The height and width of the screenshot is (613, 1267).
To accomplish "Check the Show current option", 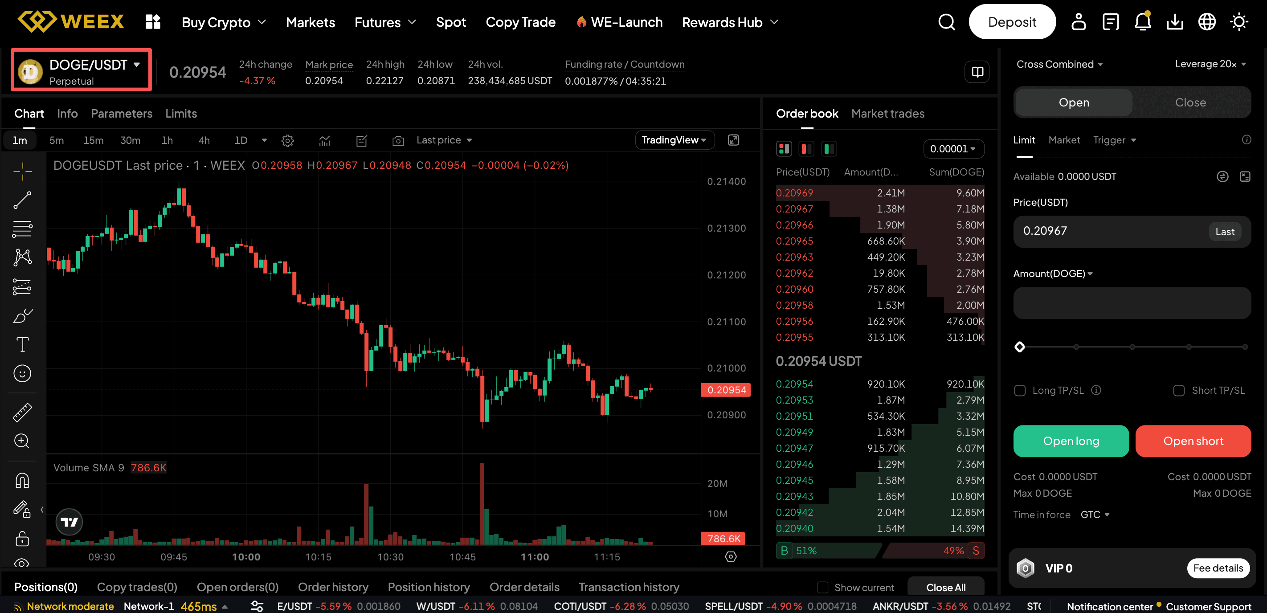I will (822, 587).
